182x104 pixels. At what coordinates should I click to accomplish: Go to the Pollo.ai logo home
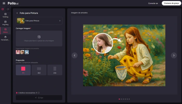[x=13, y=3]
